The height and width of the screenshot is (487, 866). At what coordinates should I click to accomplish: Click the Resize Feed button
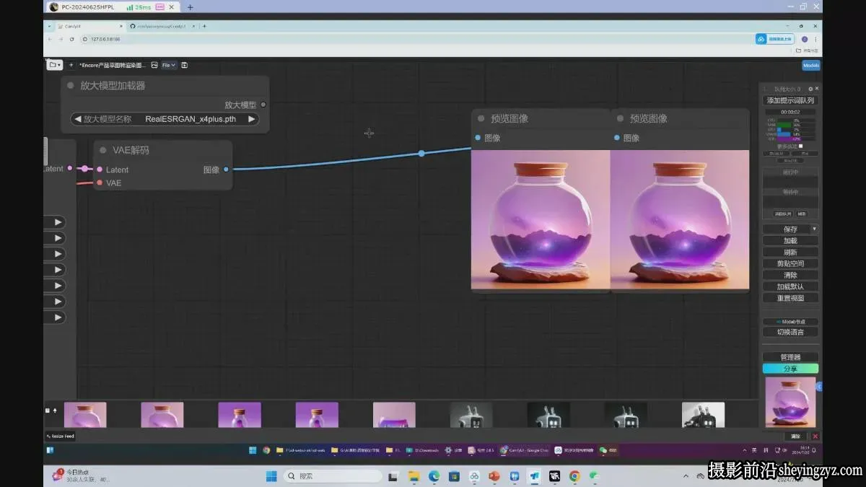tap(61, 436)
